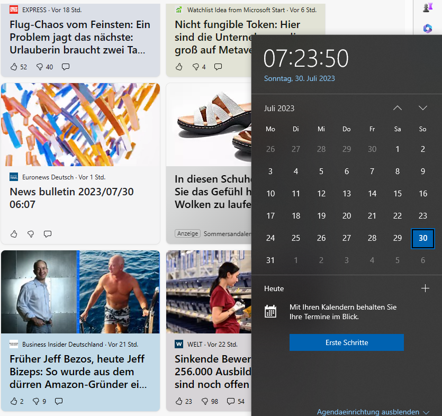Like the Euronews News bulletin story
This screenshot has height=416, width=442.
[14, 234]
